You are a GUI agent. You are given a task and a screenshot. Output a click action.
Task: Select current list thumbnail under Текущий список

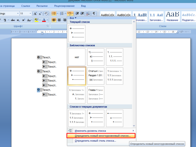click(77, 34)
